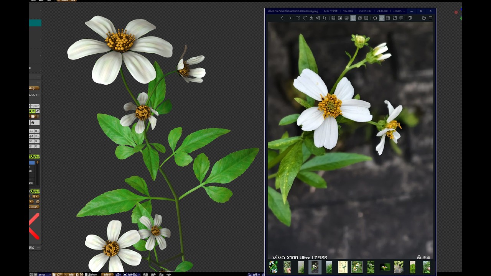Viewport: 491px width, 276px height.
Task: Open the 选择 menu
Action: point(153,274)
